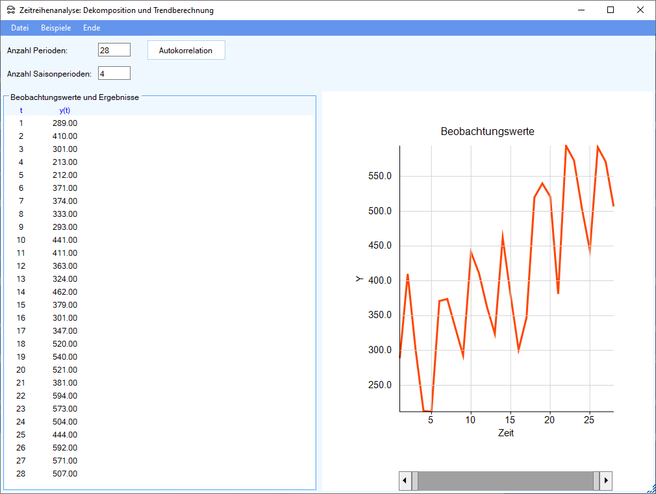Click the Beobachtungswerte chart title
Viewport: 656px width, 494px height.
[487, 132]
